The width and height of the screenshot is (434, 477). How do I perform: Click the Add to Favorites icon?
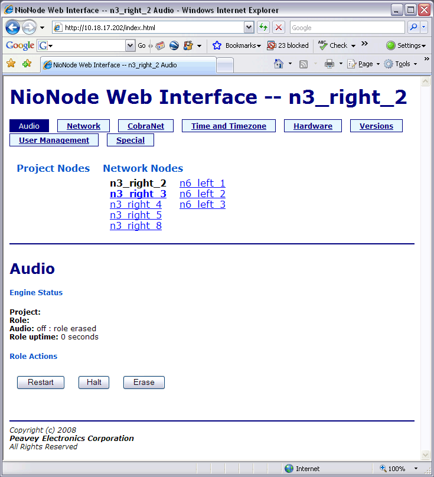point(27,64)
